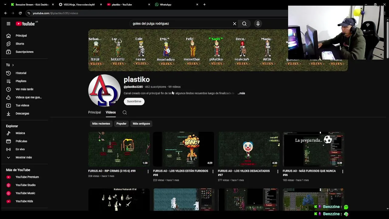
Task: Open Suscripciones in the sidebar
Action: pyautogui.click(x=24, y=52)
